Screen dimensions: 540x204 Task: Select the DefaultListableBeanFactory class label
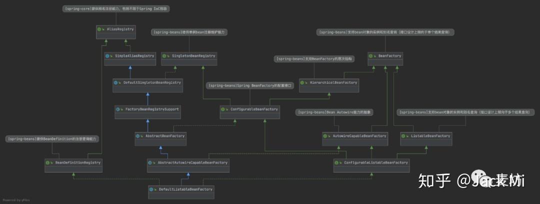(185, 189)
